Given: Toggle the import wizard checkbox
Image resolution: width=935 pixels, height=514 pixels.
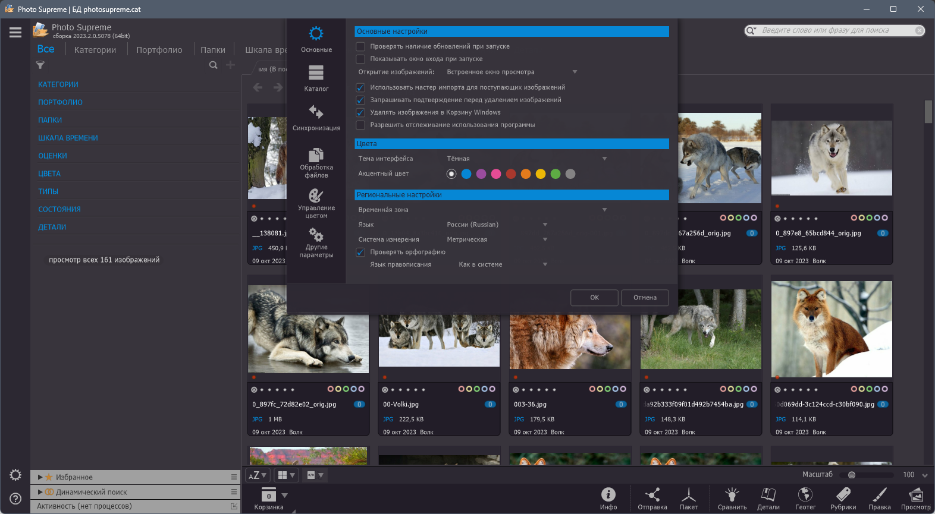Looking at the screenshot, I should coord(360,87).
